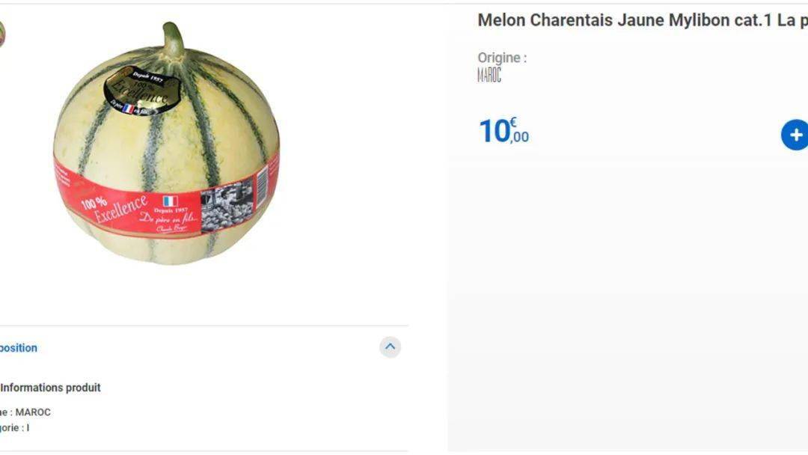Viewport: 808px width, 455px height.
Task: Select the small product thumbnail at top left
Action: [1, 34]
